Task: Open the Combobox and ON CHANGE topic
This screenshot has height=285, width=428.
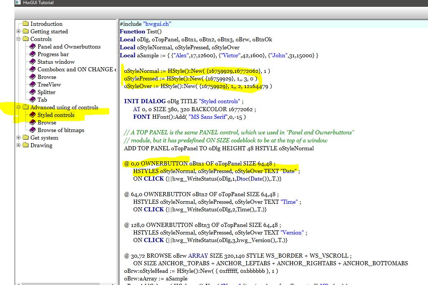Action: pos(75,69)
